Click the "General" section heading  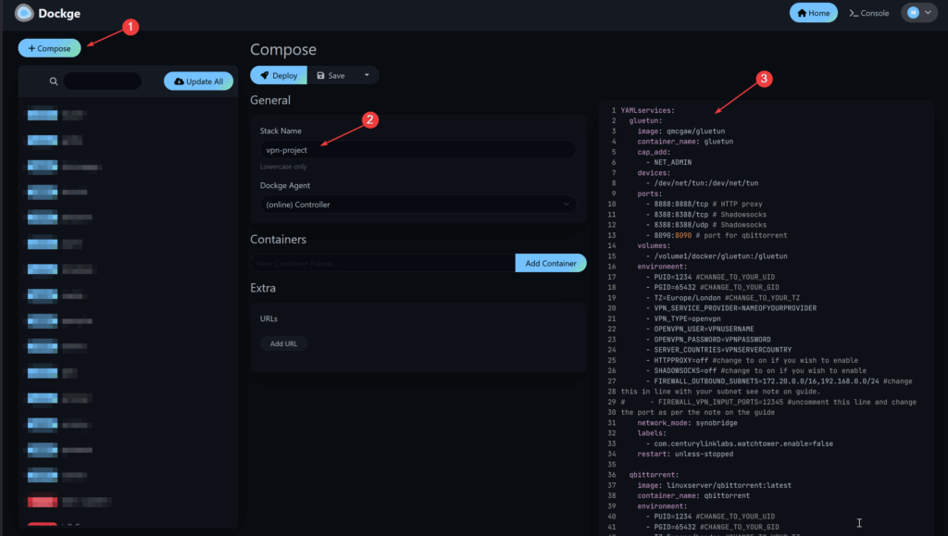click(270, 100)
